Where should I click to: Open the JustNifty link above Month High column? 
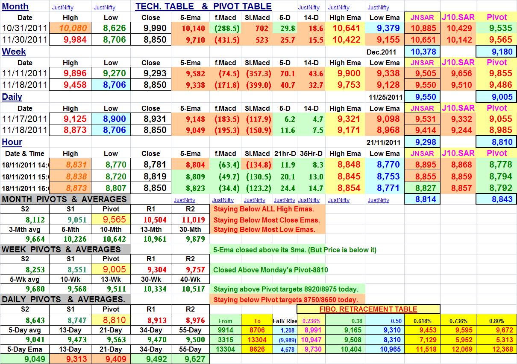tap(62, 7)
